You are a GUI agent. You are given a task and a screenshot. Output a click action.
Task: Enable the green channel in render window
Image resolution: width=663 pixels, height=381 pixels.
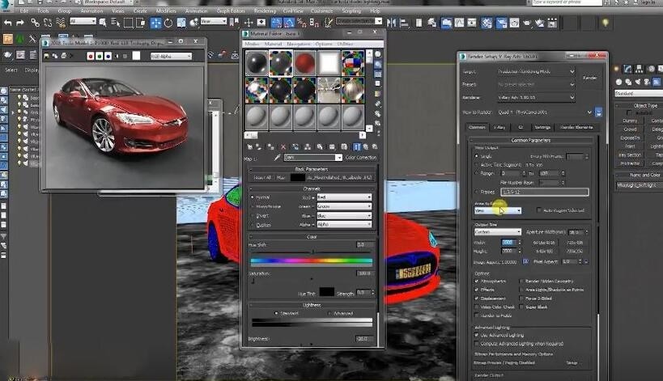(100, 56)
